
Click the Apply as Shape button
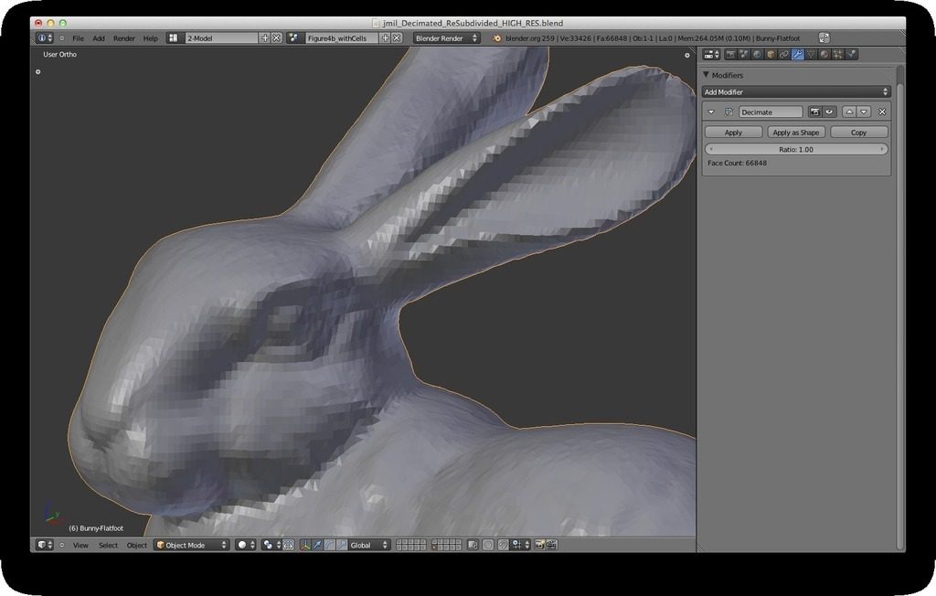[x=796, y=133]
